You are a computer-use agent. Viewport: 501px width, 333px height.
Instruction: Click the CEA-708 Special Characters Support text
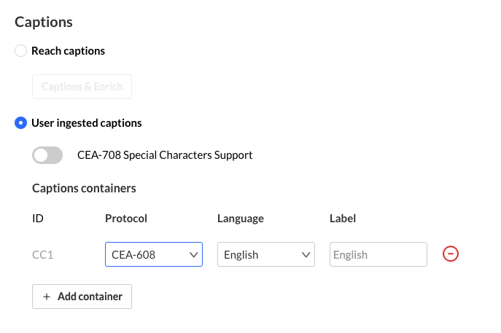point(165,155)
